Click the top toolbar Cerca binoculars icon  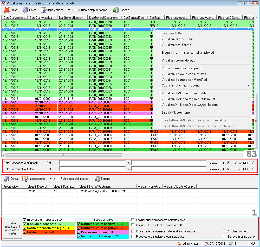point(25,10)
